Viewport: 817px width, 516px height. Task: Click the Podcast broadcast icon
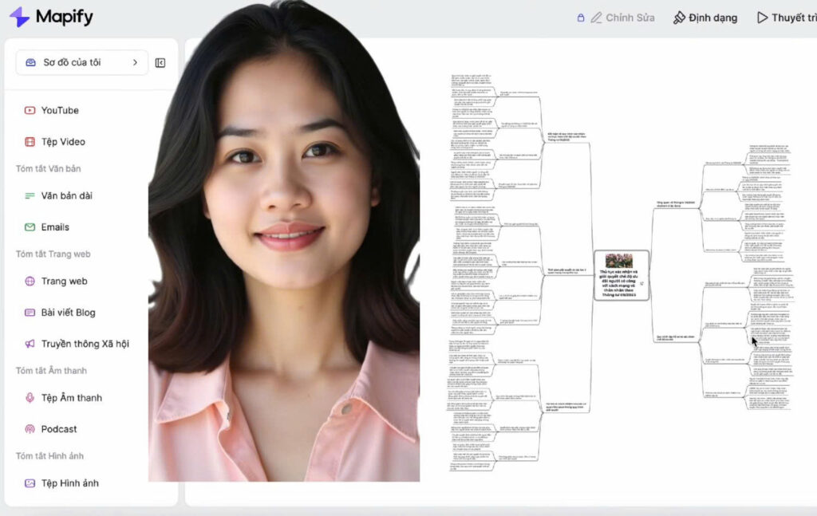coord(30,429)
